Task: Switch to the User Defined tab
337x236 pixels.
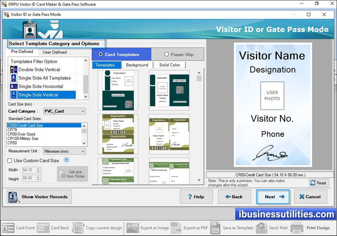Action: click(x=54, y=52)
